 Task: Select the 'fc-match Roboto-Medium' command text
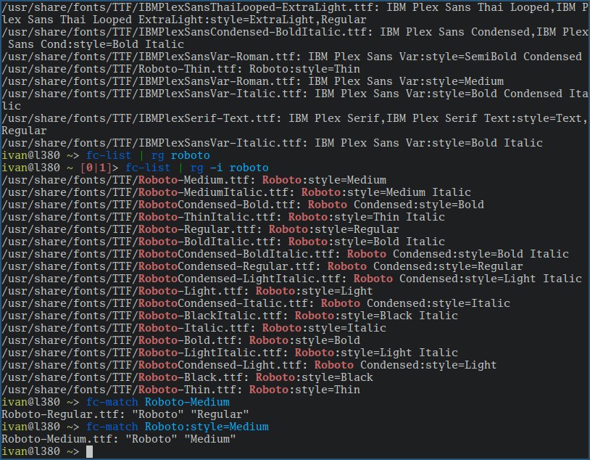tap(158, 402)
